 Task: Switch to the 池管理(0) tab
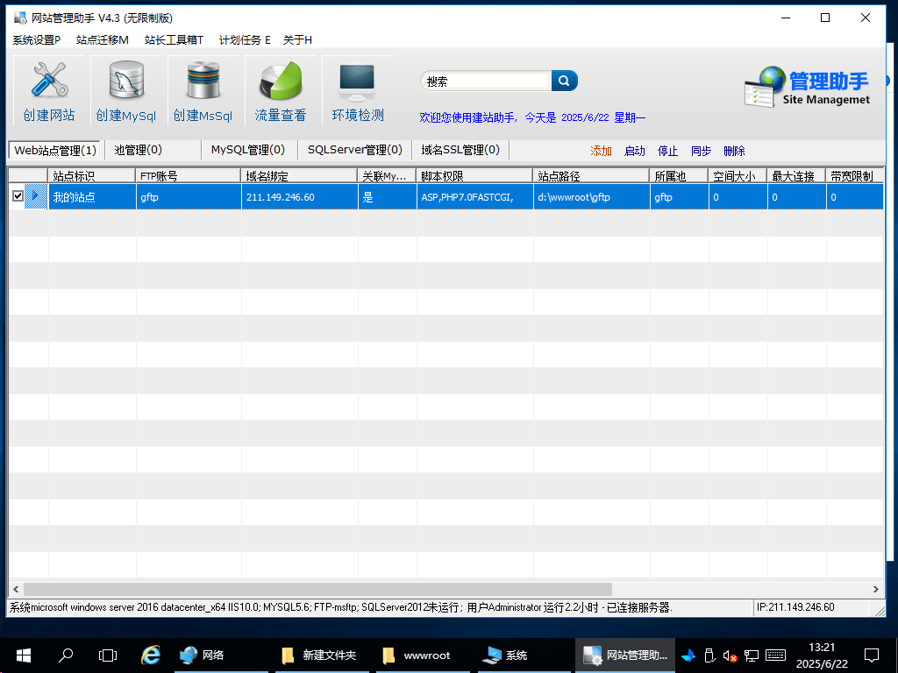click(138, 150)
